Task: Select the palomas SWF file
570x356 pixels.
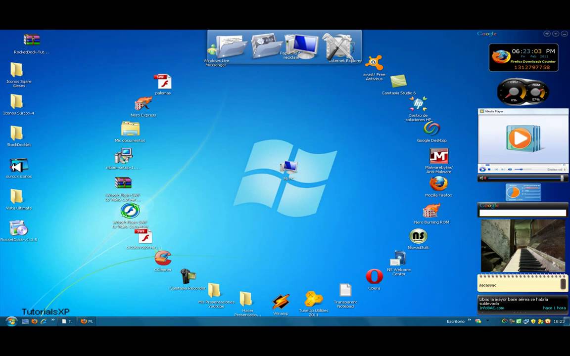Action: [x=163, y=82]
